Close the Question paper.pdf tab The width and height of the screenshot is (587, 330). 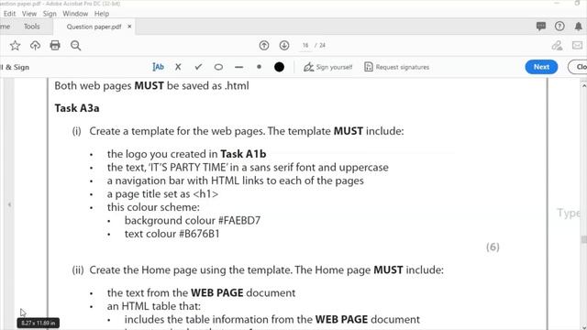pyautogui.click(x=129, y=27)
